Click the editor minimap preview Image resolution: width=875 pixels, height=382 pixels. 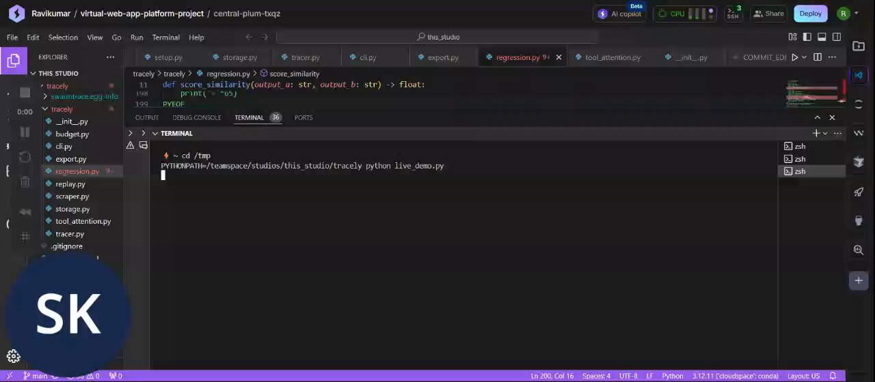click(x=812, y=93)
